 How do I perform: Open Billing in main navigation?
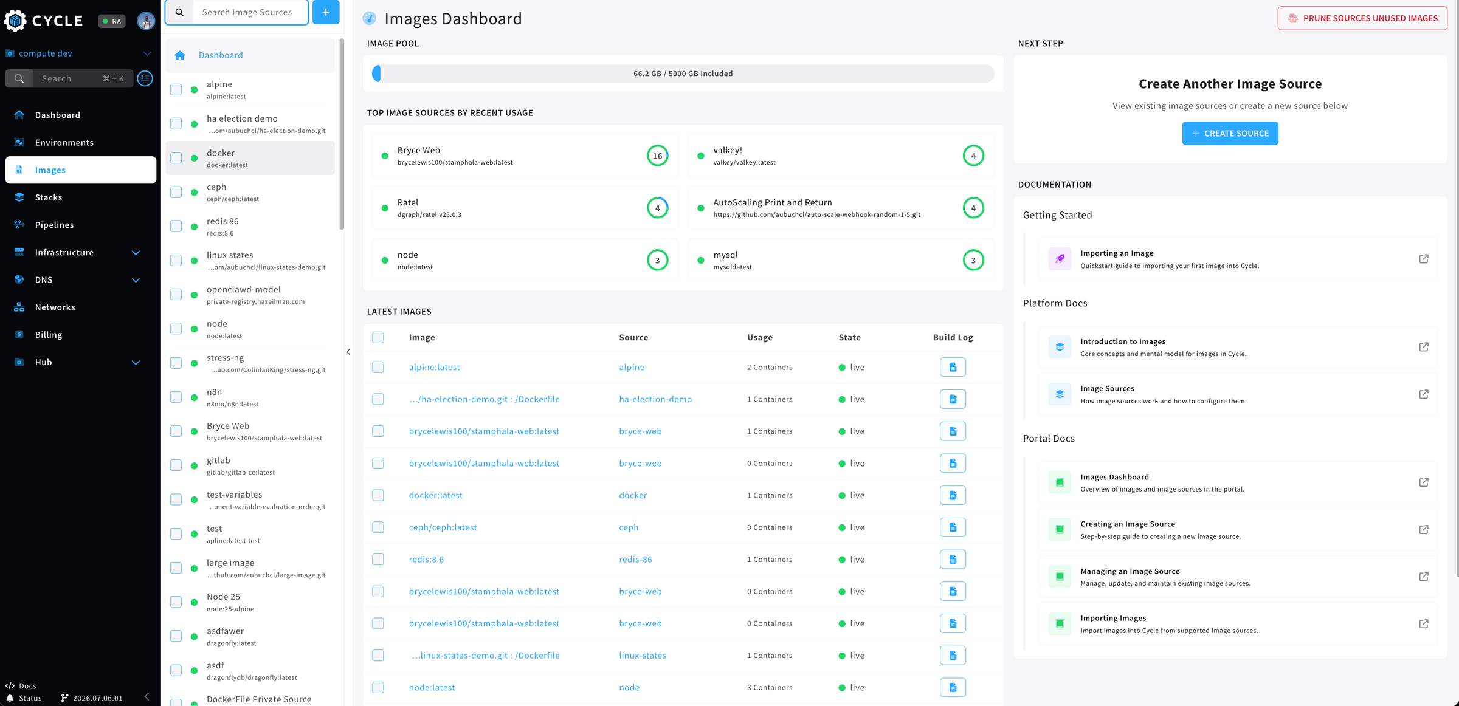pyautogui.click(x=81, y=335)
